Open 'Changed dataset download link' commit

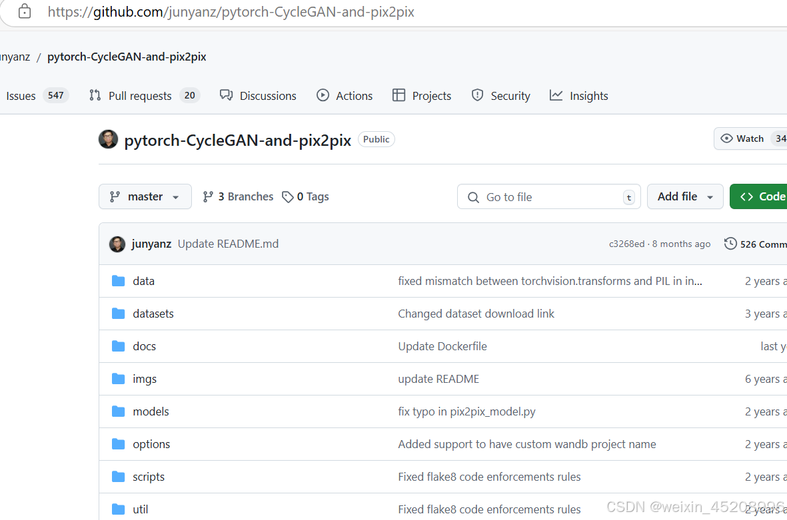click(x=476, y=314)
